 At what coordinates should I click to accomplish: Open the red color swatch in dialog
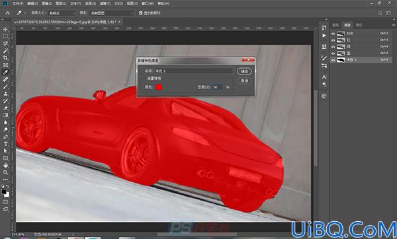tap(159, 87)
